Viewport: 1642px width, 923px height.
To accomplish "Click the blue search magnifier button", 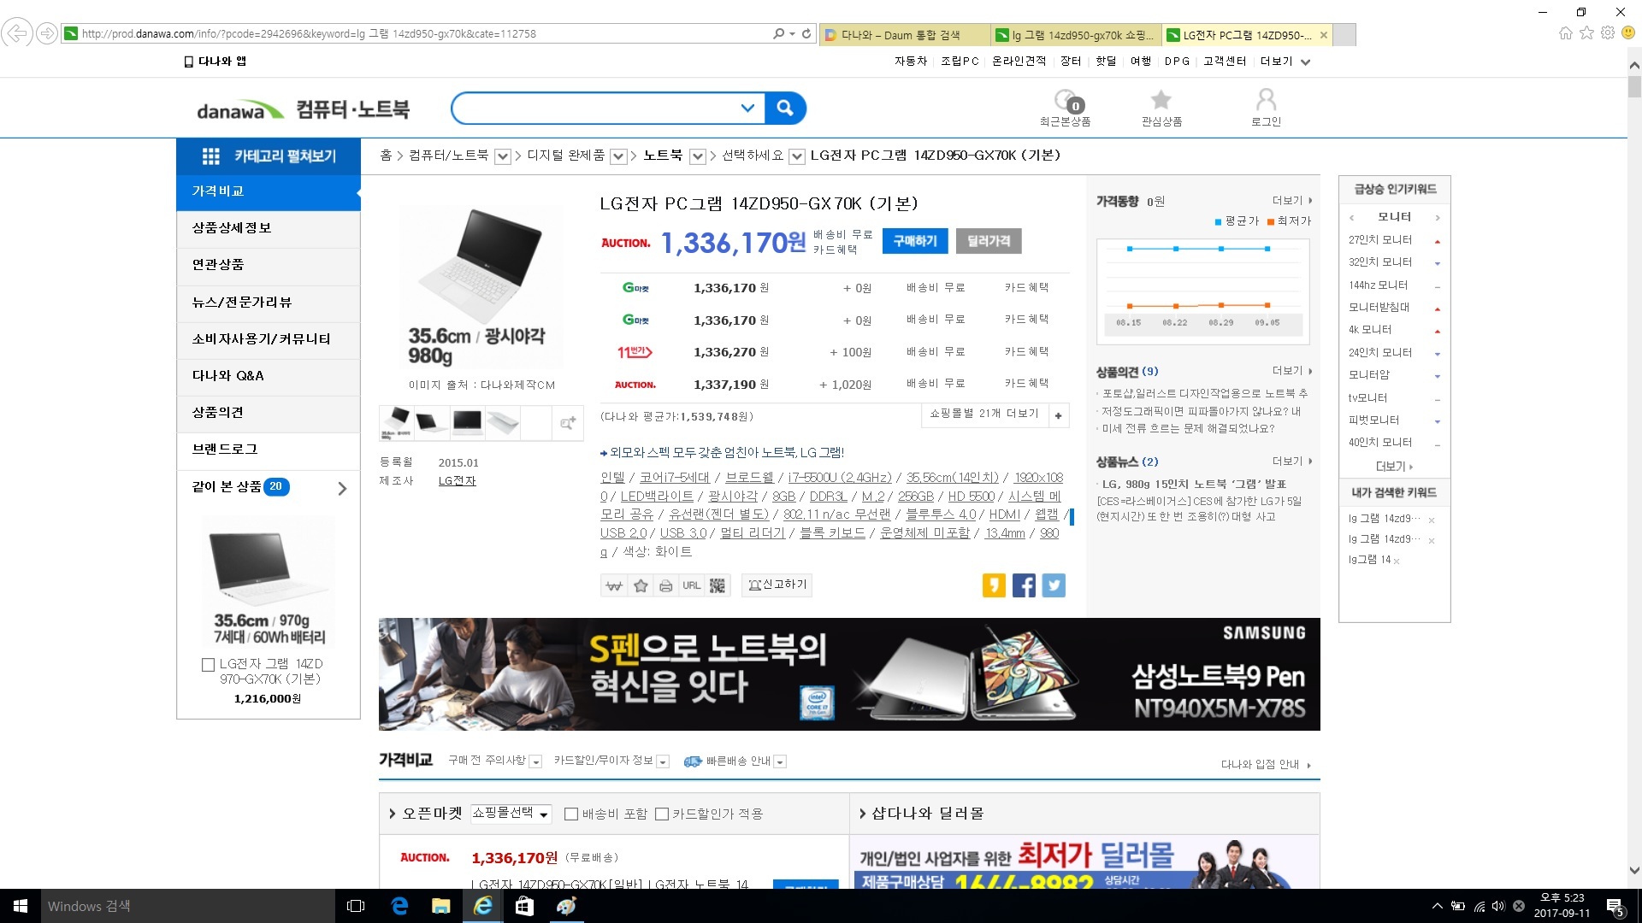I will [785, 108].
